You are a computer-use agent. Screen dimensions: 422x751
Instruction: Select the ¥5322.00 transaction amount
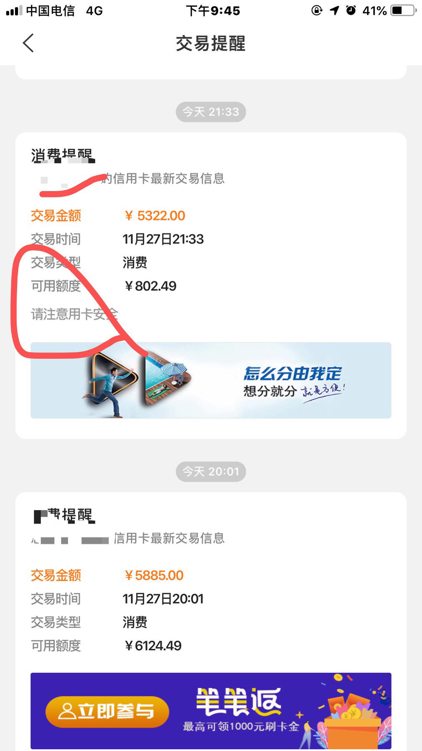click(155, 216)
